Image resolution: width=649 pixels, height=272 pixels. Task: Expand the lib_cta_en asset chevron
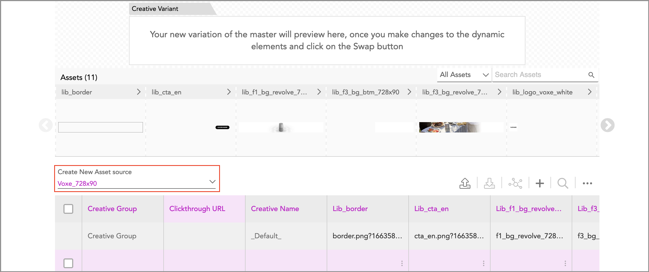[229, 92]
